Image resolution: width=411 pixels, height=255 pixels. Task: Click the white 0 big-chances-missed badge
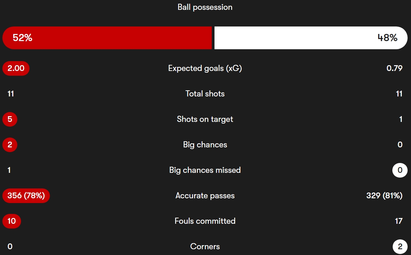tap(400, 170)
